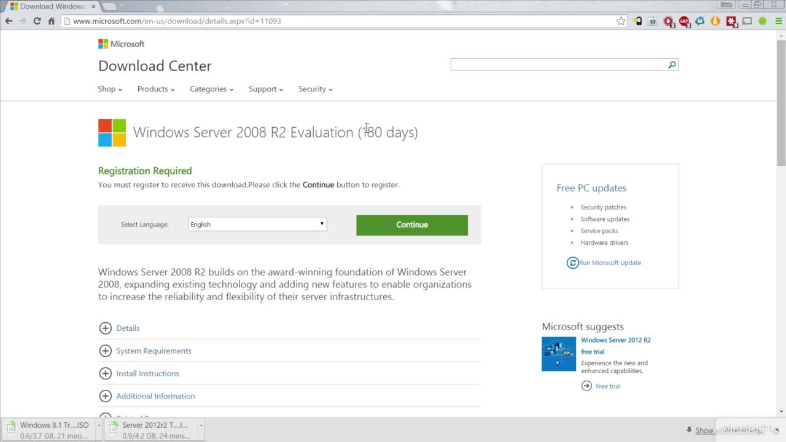Screen dimensions: 786x442
Task: Click the search magnifier icon
Action: click(672, 64)
